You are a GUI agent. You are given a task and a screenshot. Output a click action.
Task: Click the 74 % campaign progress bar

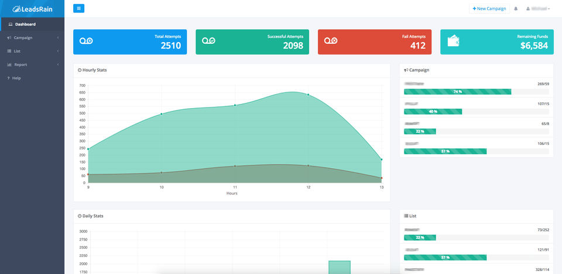(457, 92)
